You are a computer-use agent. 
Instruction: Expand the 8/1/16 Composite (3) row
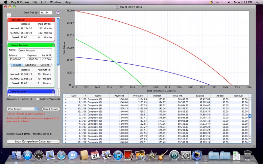pos(65,99)
